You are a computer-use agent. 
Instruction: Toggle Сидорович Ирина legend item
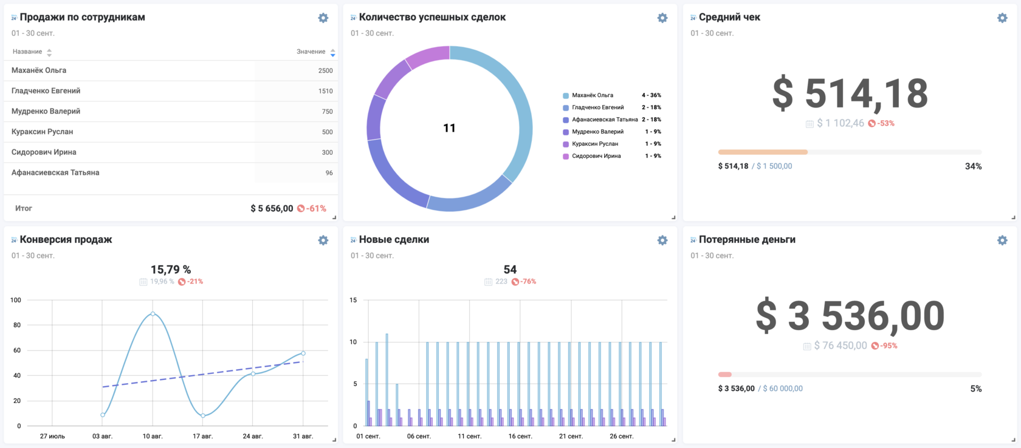[596, 156]
